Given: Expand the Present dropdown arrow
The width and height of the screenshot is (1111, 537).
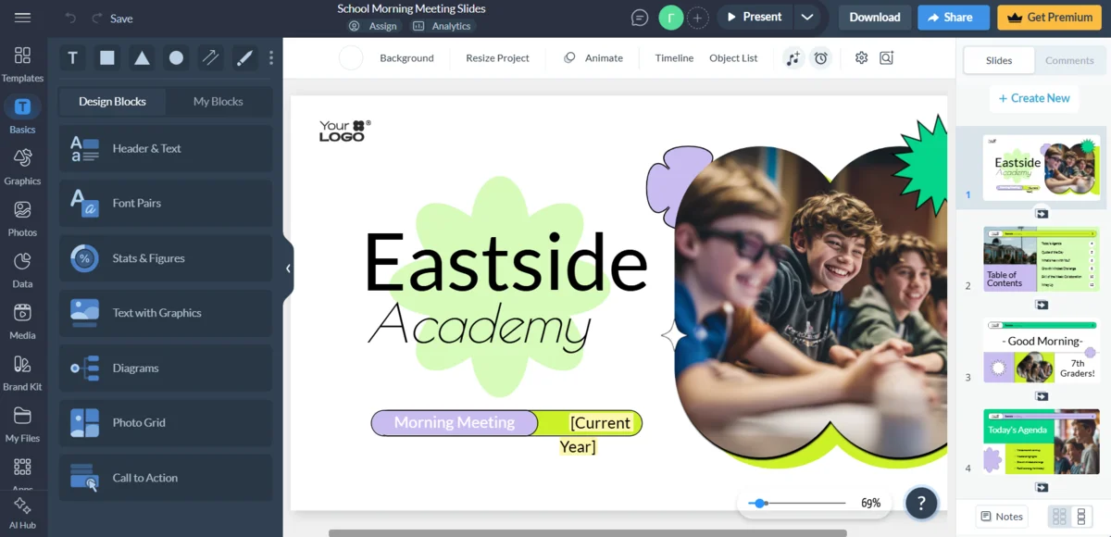Looking at the screenshot, I should click(x=807, y=18).
